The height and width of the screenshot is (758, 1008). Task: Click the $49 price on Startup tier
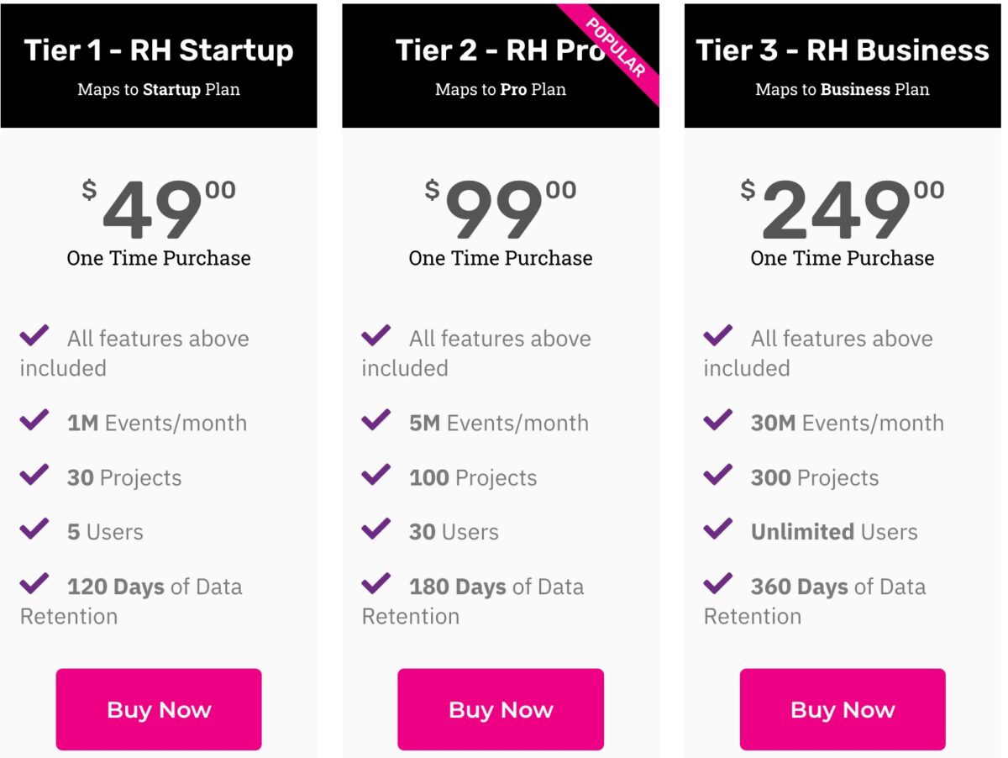tap(160, 210)
